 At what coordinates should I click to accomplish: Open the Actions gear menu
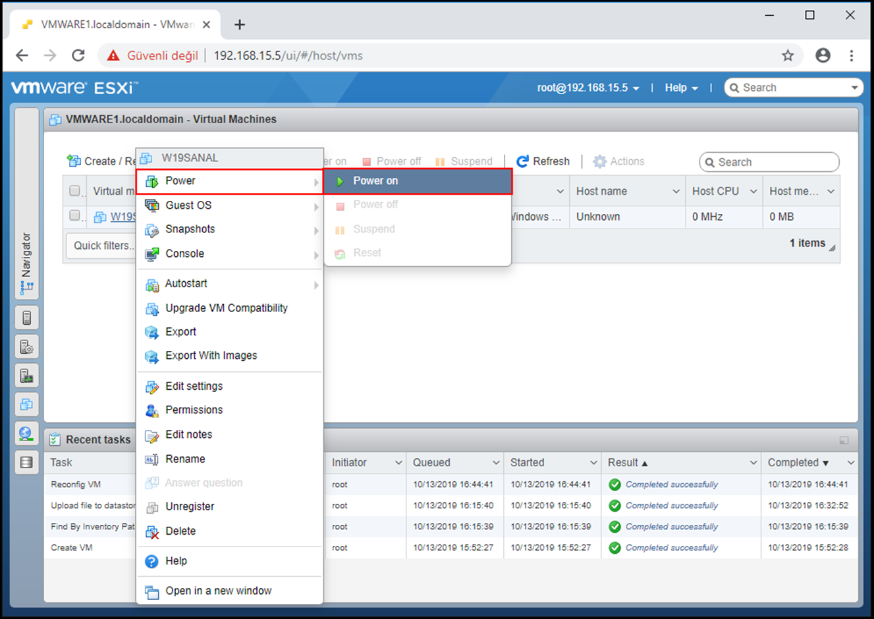pyautogui.click(x=618, y=161)
